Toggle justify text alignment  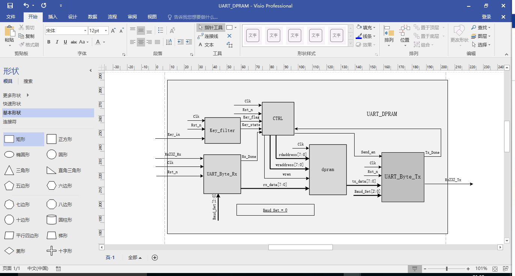coord(157,42)
